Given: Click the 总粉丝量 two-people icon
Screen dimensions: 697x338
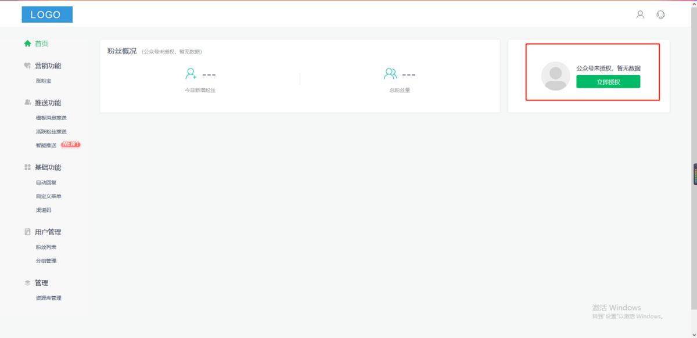Looking at the screenshot, I should tap(390, 74).
